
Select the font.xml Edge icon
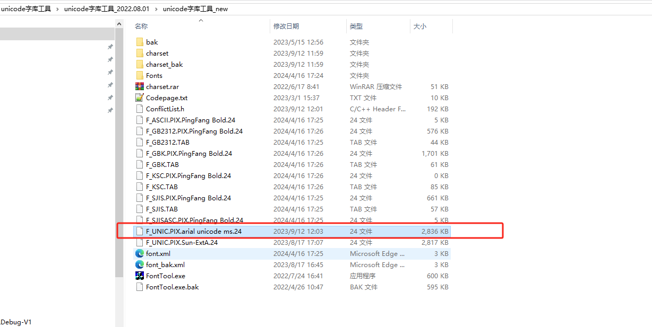coord(140,253)
